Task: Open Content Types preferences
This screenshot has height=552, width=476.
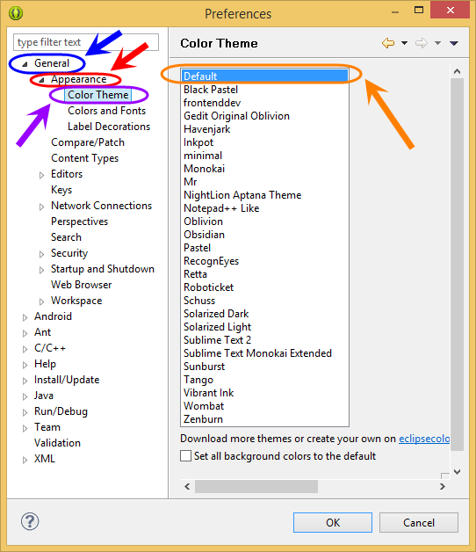Action: (85, 158)
